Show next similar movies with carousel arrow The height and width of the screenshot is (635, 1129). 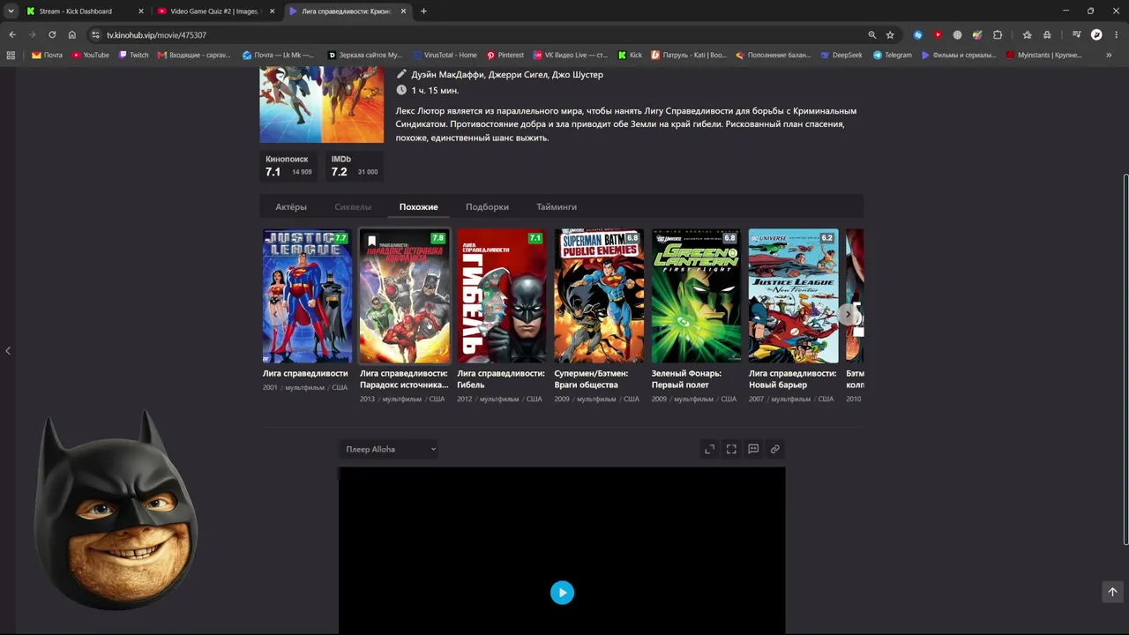click(849, 314)
